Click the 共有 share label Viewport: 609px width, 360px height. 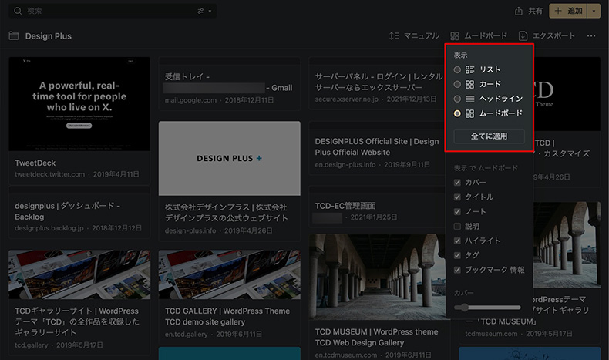pos(535,11)
